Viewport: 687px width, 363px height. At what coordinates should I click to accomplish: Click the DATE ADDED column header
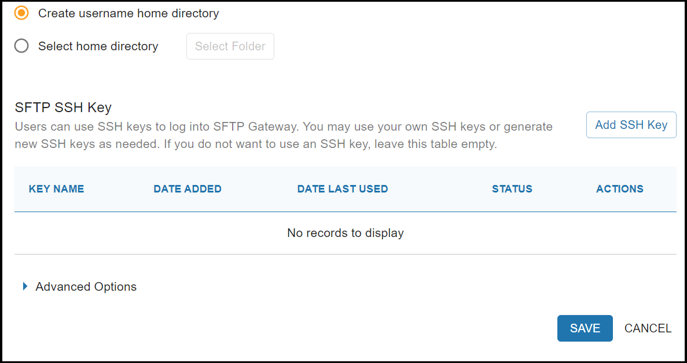click(188, 188)
